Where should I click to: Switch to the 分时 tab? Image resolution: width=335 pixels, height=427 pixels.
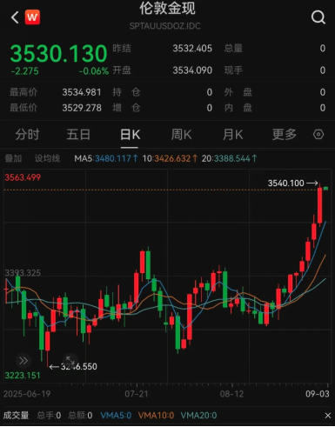pyautogui.click(x=27, y=135)
